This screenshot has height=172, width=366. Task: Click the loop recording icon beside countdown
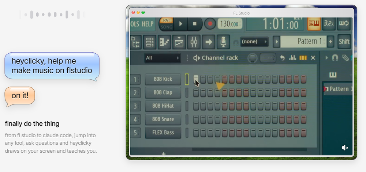(344, 23)
